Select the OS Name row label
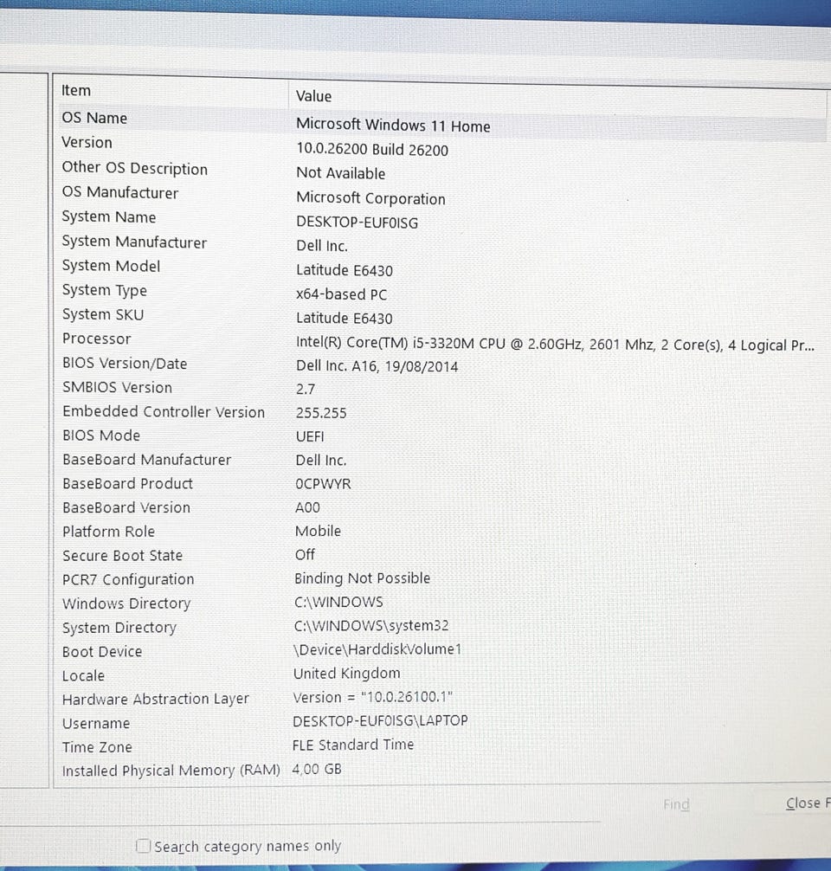Screen dimensions: 831x871 [94, 118]
